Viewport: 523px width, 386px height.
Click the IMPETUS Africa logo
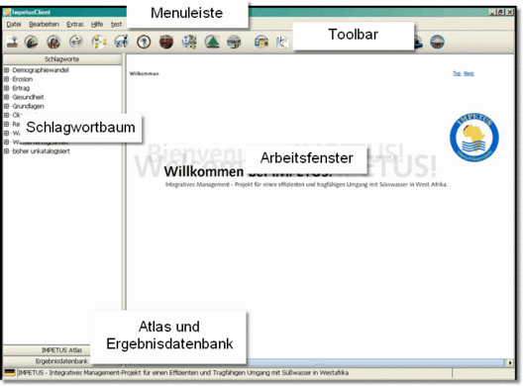point(473,138)
